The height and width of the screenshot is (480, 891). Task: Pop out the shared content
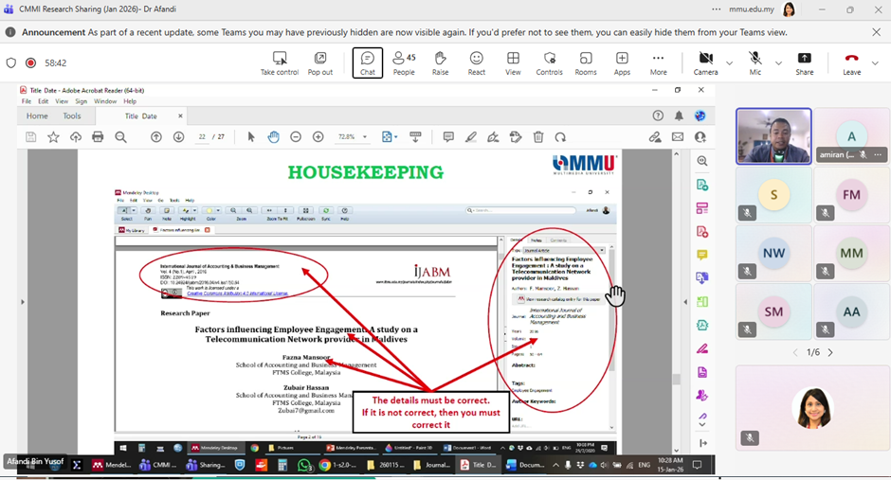(x=320, y=62)
